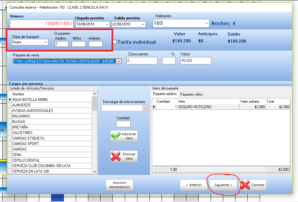Switch to Paquetes niños tab
Screen dimensions: 298x202
coord(191,94)
